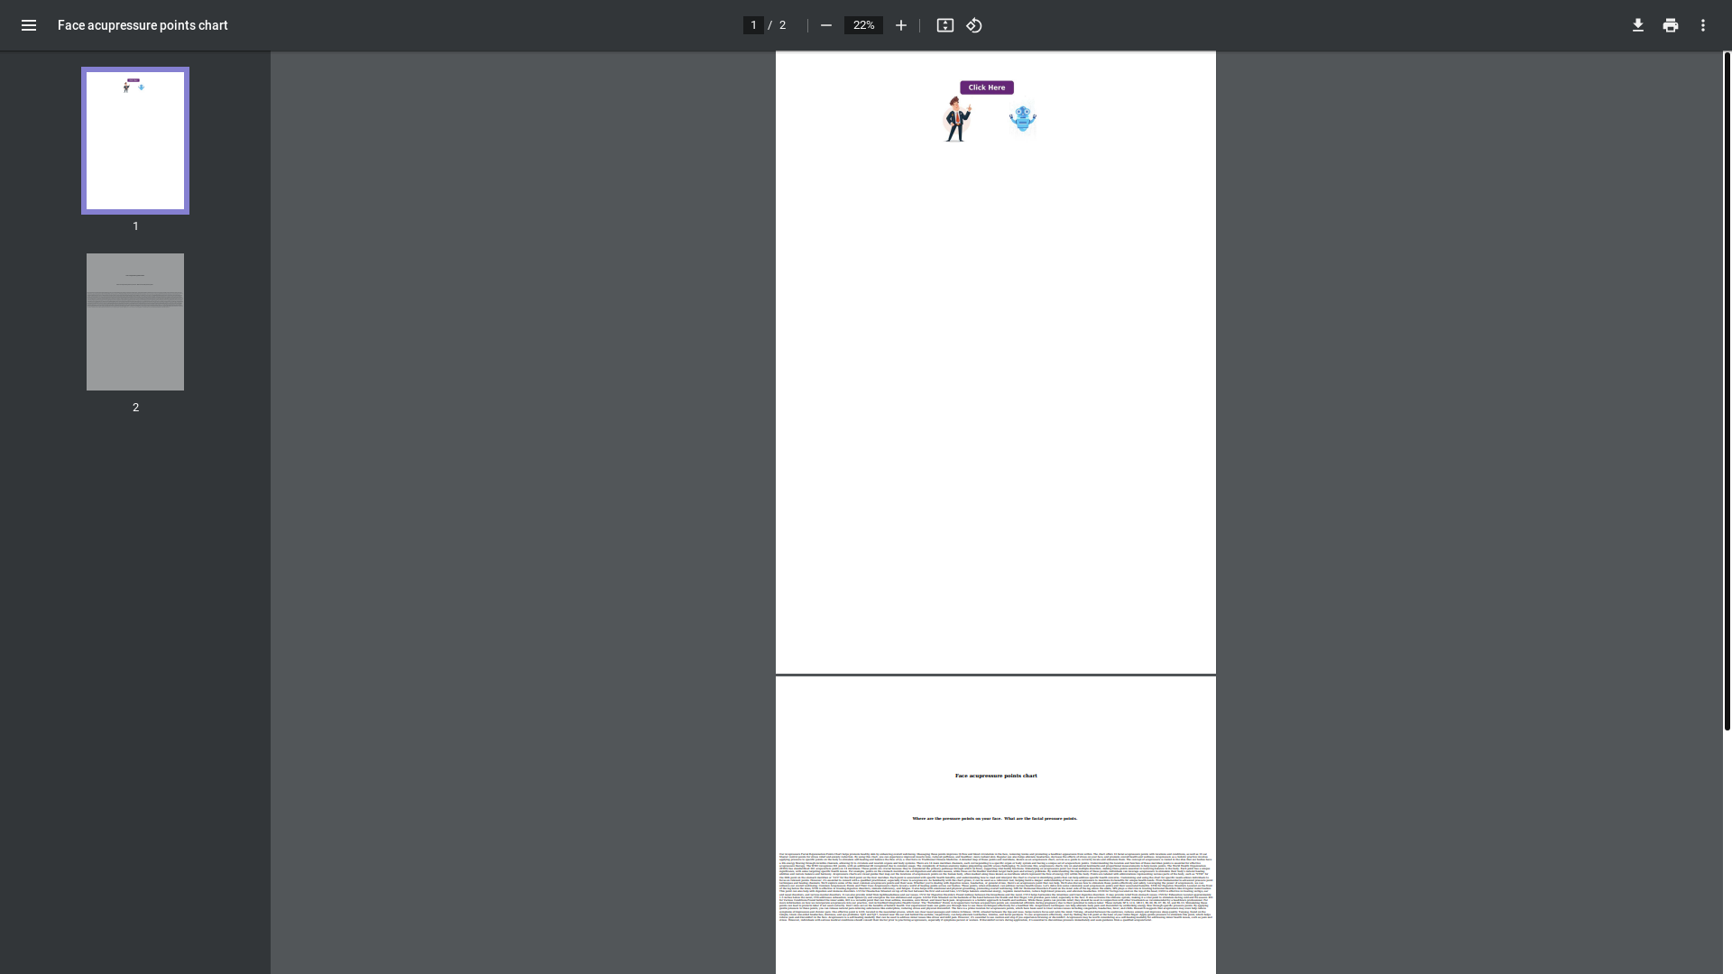Download the PDF file
The height and width of the screenshot is (974, 1732).
point(1638,25)
